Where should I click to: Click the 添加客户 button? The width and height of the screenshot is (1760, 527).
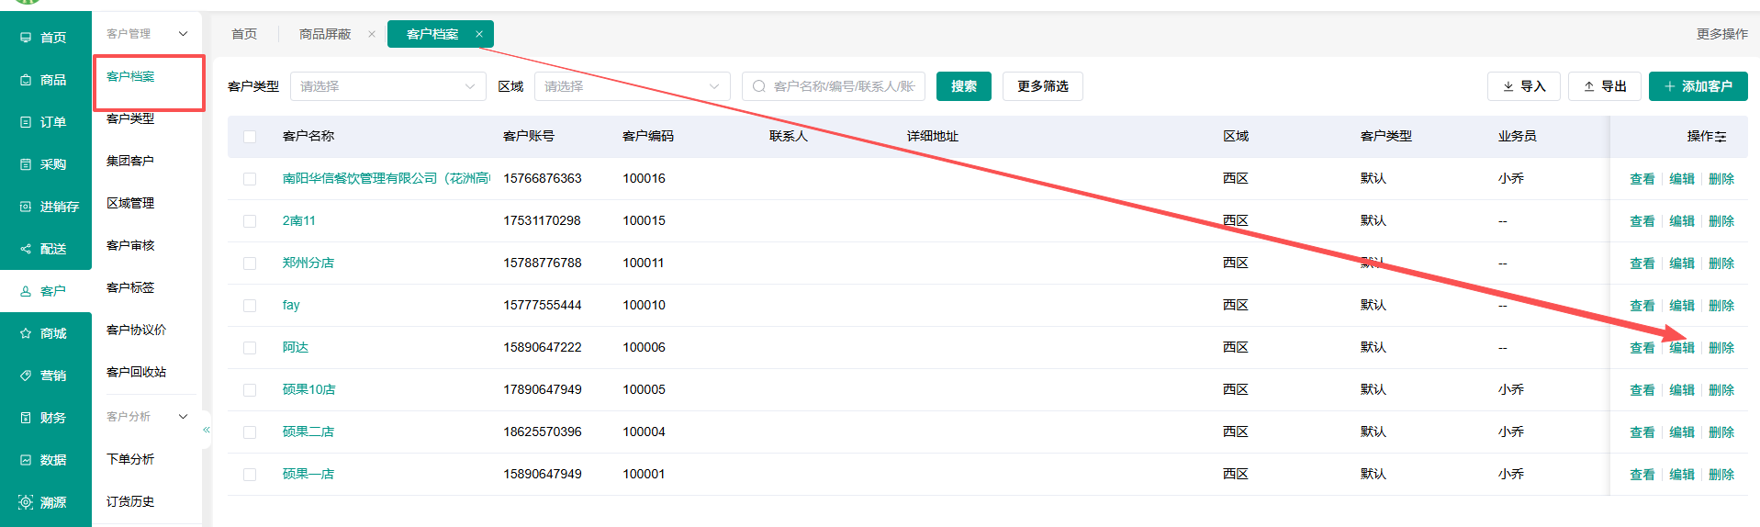1698,86
